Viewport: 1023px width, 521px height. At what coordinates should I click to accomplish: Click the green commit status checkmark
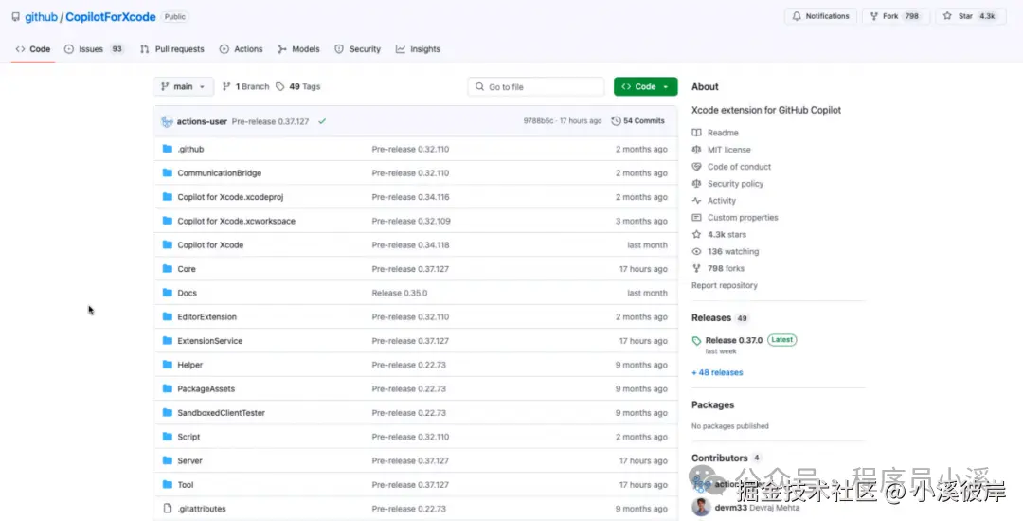(x=322, y=121)
